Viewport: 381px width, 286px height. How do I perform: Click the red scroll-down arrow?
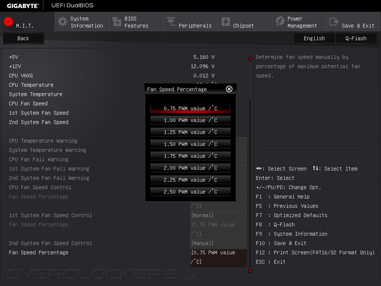[250, 271]
